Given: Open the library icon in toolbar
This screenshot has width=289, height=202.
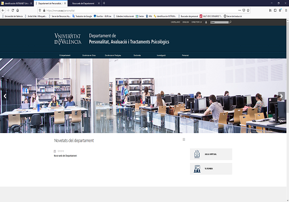Looking at the screenshot, I should [x=270, y=11].
